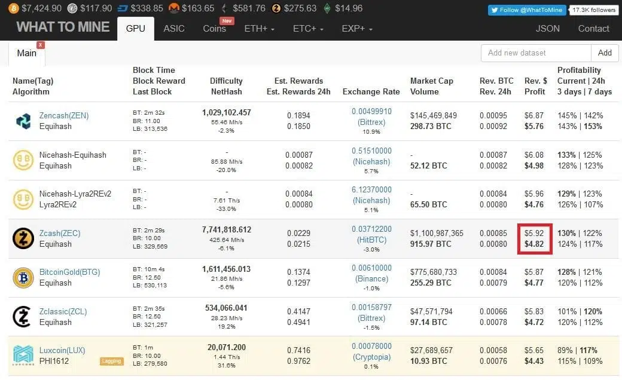This screenshot has height=380, width=622.
Task: Click the Monero icon beside $163.65
Action: (x=174, y=8)
